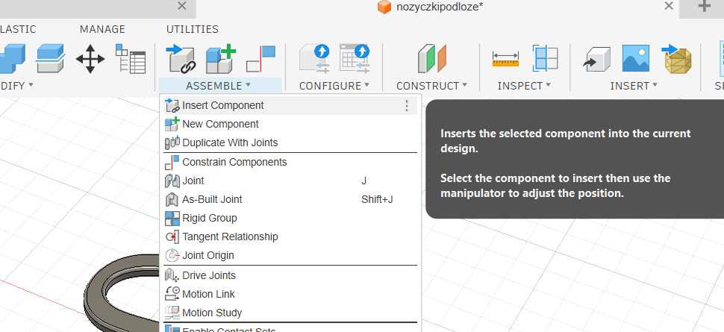
Task: Click the Insert Mesh icon
Action: 677,58
